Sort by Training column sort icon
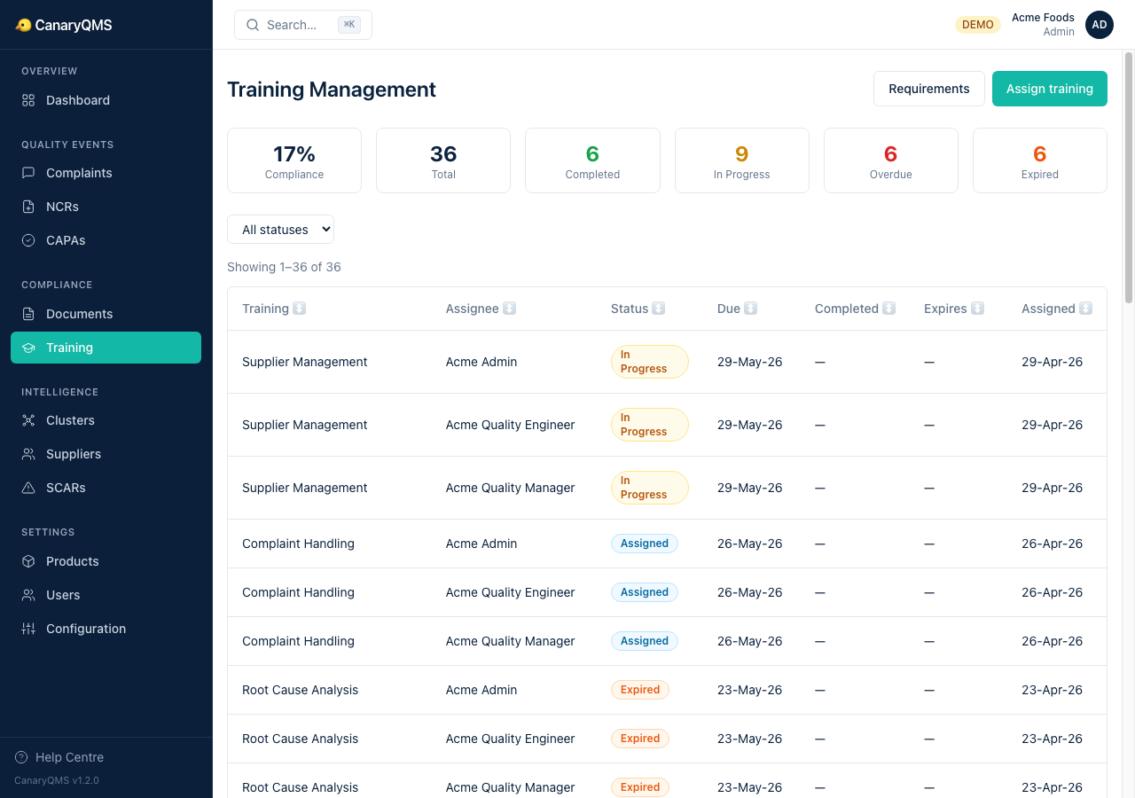This screenshot has width=1135, height=798. click(x=300, y=309)
